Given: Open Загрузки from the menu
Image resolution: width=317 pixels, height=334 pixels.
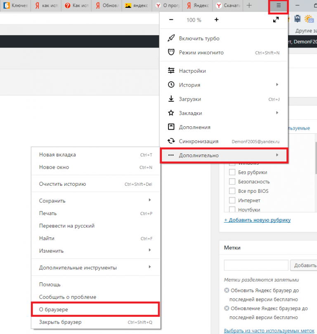Looking at the screenshot, I should pos(224,99).
